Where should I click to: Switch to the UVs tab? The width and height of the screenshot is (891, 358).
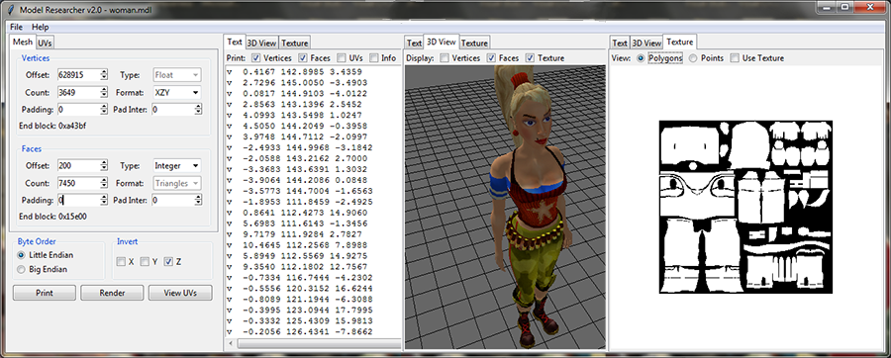[45, 43]
